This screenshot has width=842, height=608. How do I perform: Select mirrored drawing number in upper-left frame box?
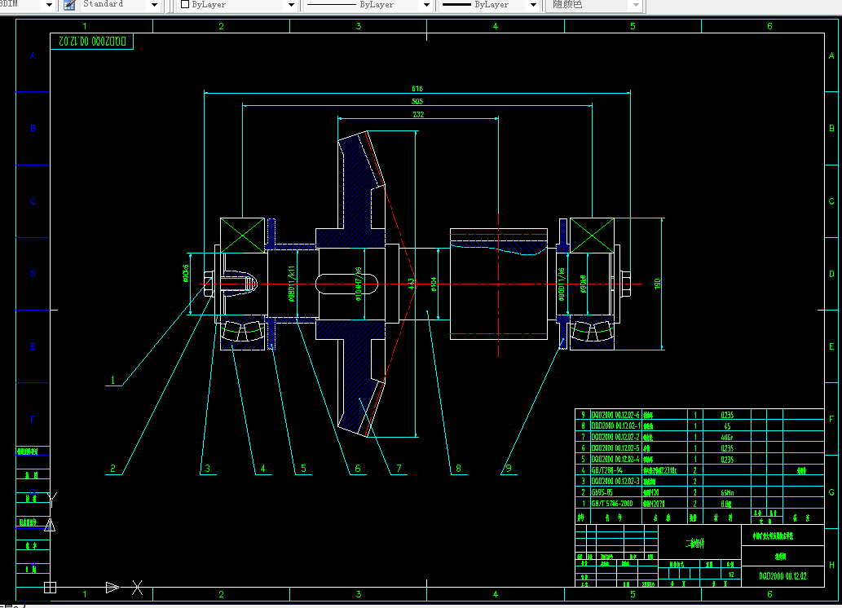pos(92,42)
